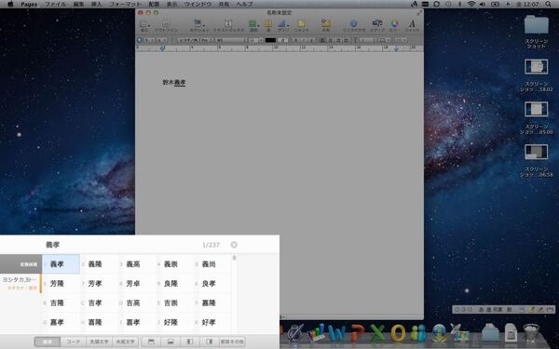Click the 部首その他 button in candidate window
This screenshot has width=559, height=349.
pos(232,342)
